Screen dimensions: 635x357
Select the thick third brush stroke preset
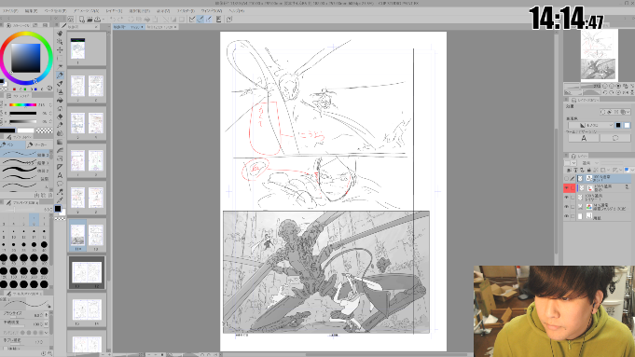(x=24, y=170)
